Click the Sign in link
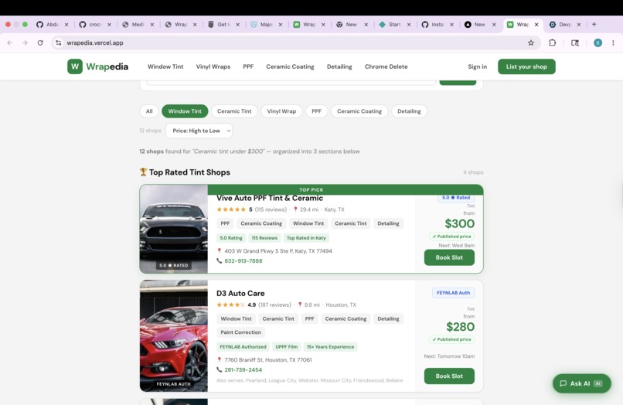Viewport: 623px width, 405px height. [477, 66]
